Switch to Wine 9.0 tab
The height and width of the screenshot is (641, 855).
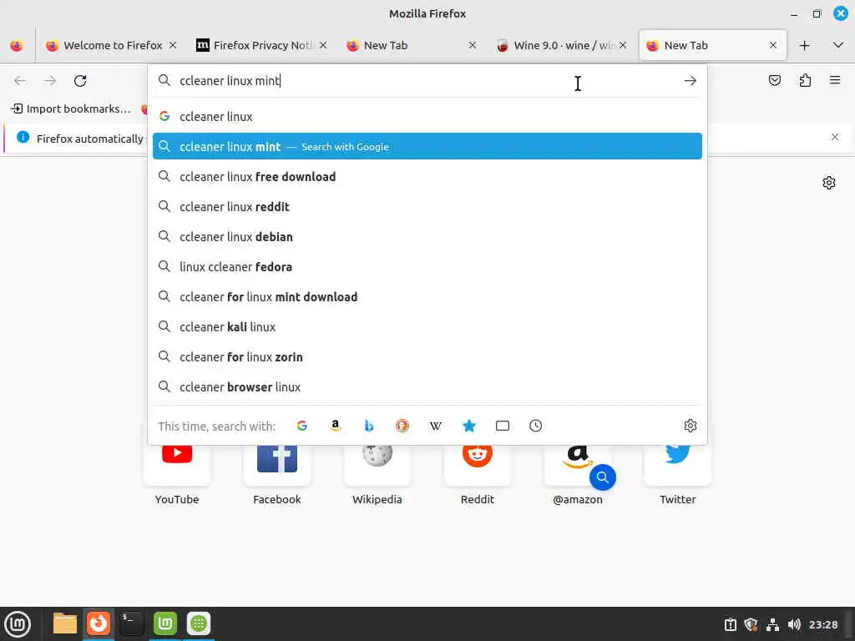click(x=562, y=45)
